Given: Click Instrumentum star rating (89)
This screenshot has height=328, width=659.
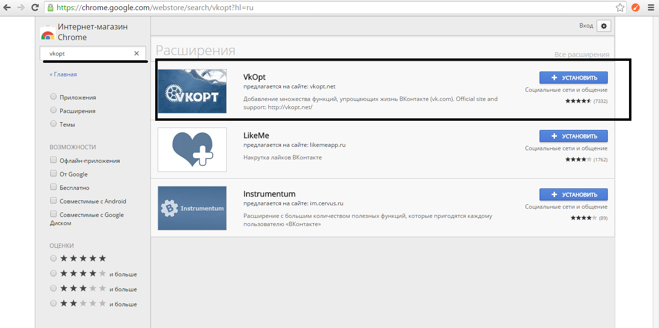Looking at the screenshot, I should pyautogui.click(x=588, y=218).
